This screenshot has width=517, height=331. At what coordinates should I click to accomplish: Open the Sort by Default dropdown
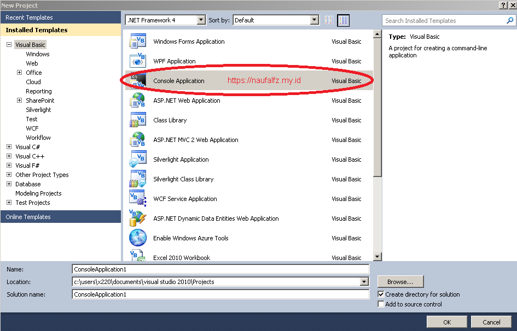pyautogui.click(x=315, y=20)
